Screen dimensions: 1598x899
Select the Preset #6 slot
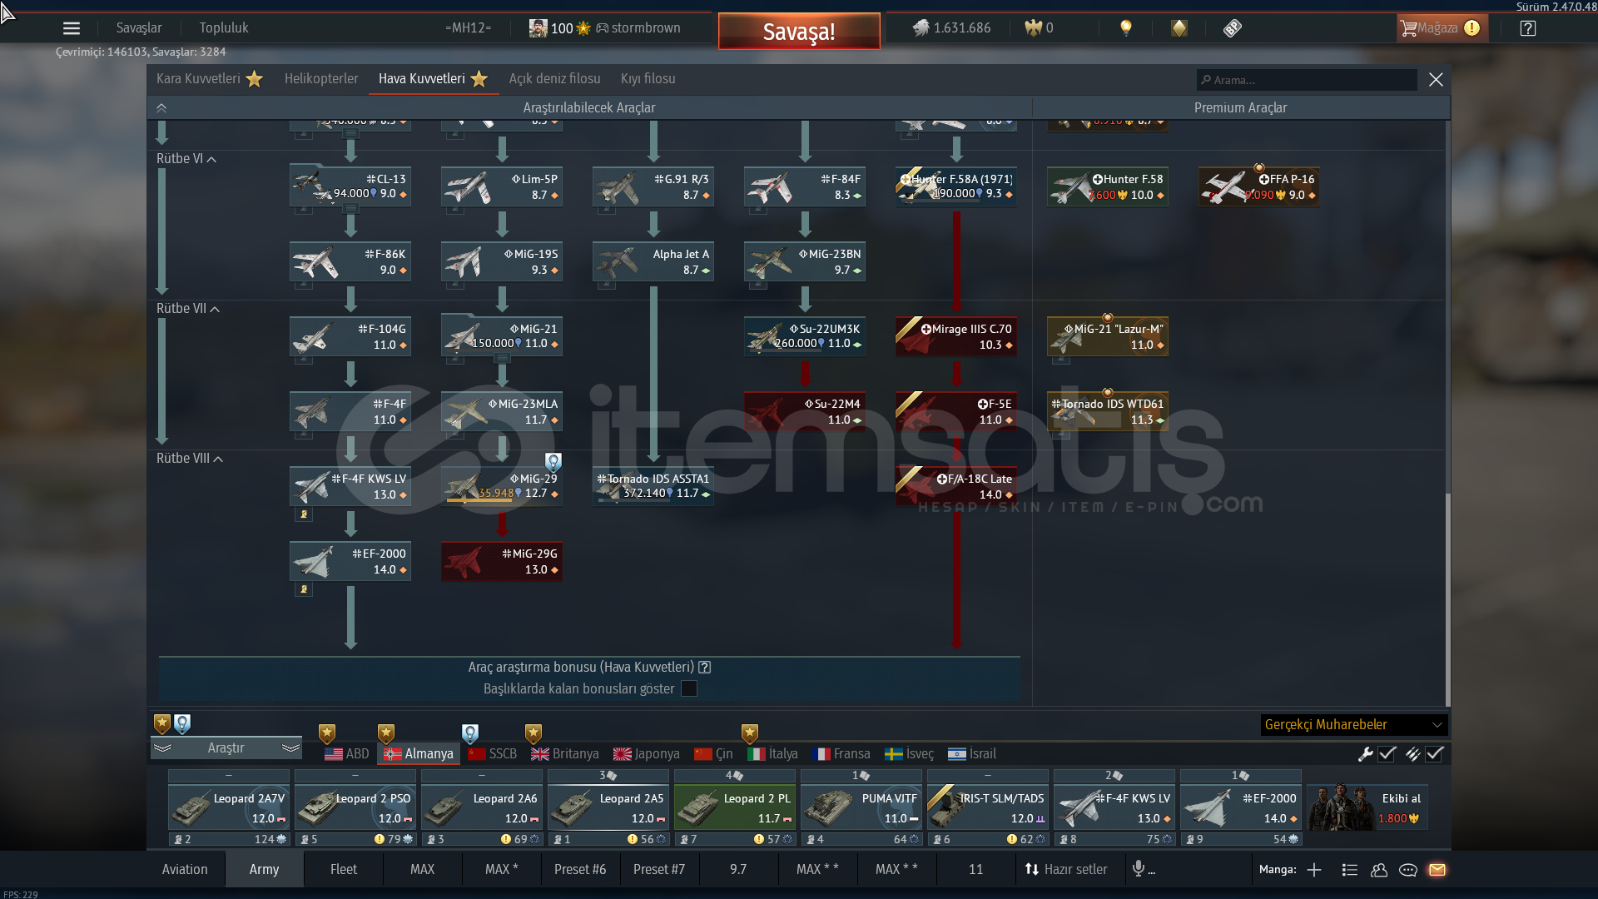point(580,870)
